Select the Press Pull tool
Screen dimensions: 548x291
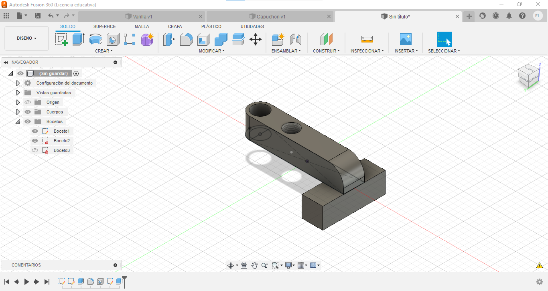(x=169, y=39)
